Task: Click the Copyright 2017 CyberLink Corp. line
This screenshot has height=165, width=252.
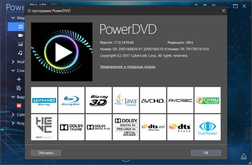Action: [144, 56]
